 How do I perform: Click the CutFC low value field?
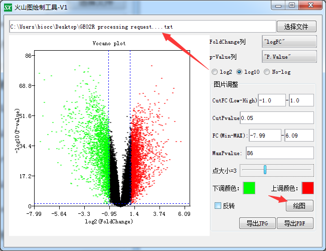tap(271, 100)
